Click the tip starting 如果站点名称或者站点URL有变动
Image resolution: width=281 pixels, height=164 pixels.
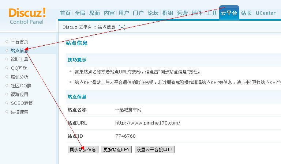pyautogui.click(x=138, y=72)
